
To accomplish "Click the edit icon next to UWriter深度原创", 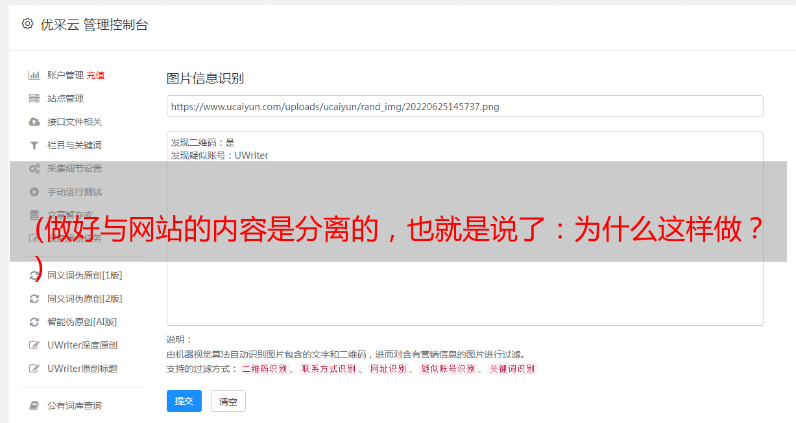I will tap(34, 345).
